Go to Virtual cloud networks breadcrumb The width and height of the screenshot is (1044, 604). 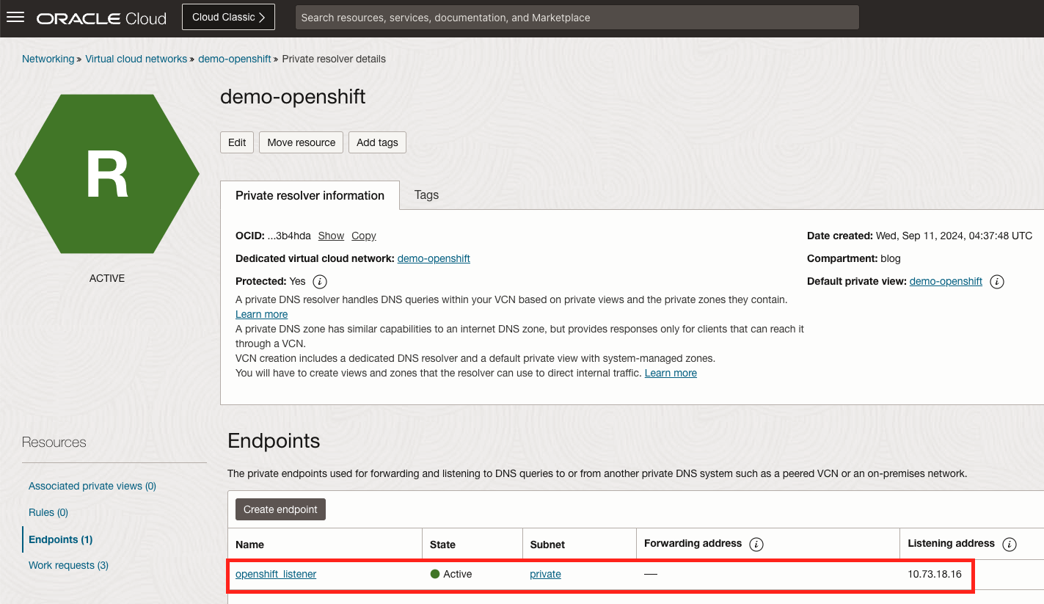click(x=136, y=59)
